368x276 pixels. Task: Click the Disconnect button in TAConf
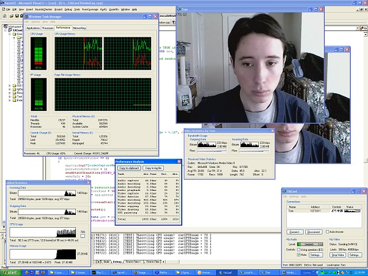coord(314,232)
